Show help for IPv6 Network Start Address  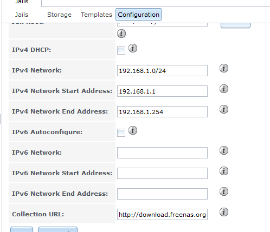[x=224, y=171]
